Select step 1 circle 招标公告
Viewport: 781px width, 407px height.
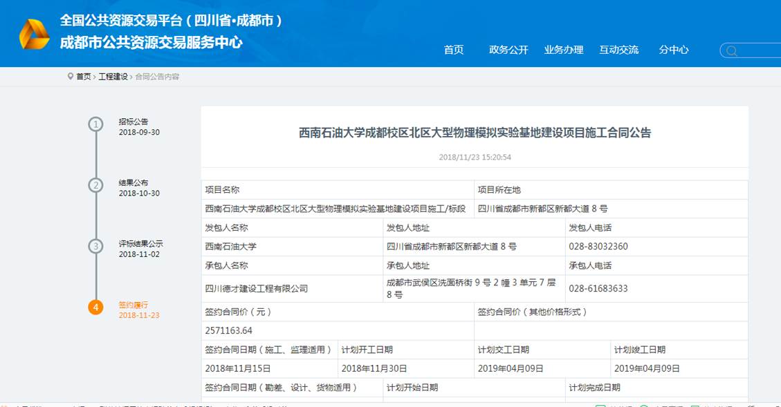[95, 124]
